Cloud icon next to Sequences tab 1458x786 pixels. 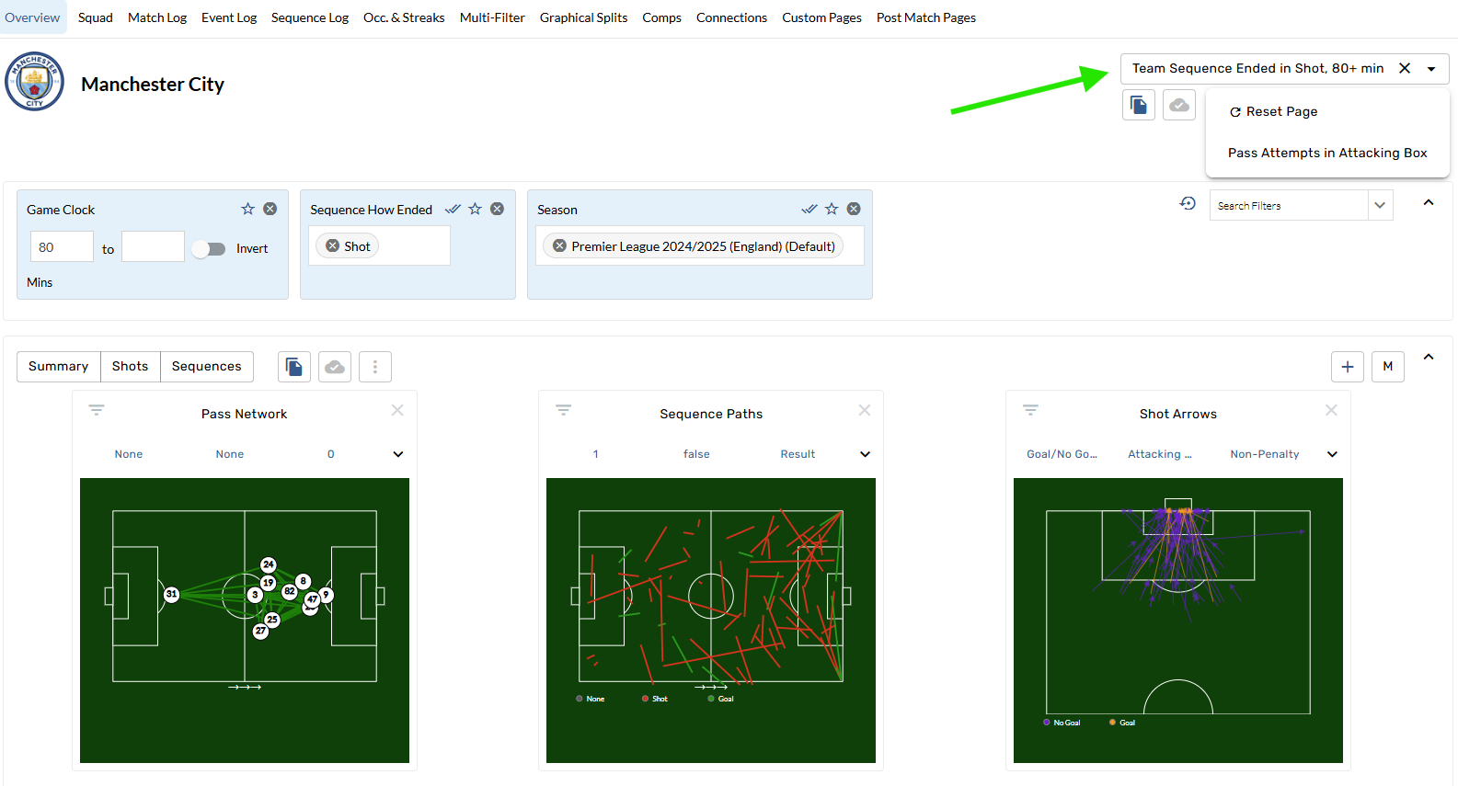(x=335, y=367)
